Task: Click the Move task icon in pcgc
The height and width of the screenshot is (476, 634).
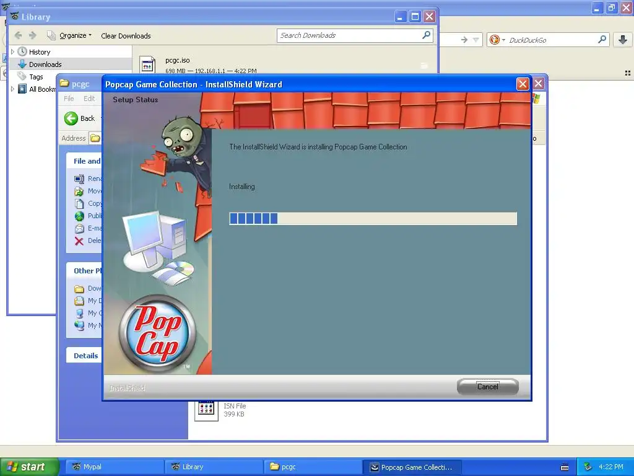Action: coord(79,191)
